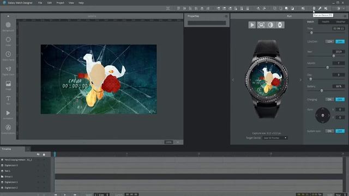Click the timeline play button
This screenshot has height=196, width=349.
(65, 195)
